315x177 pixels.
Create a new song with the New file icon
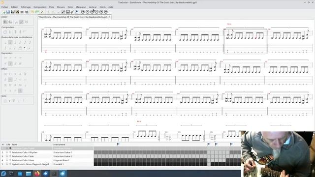click(x=3, y=12)
